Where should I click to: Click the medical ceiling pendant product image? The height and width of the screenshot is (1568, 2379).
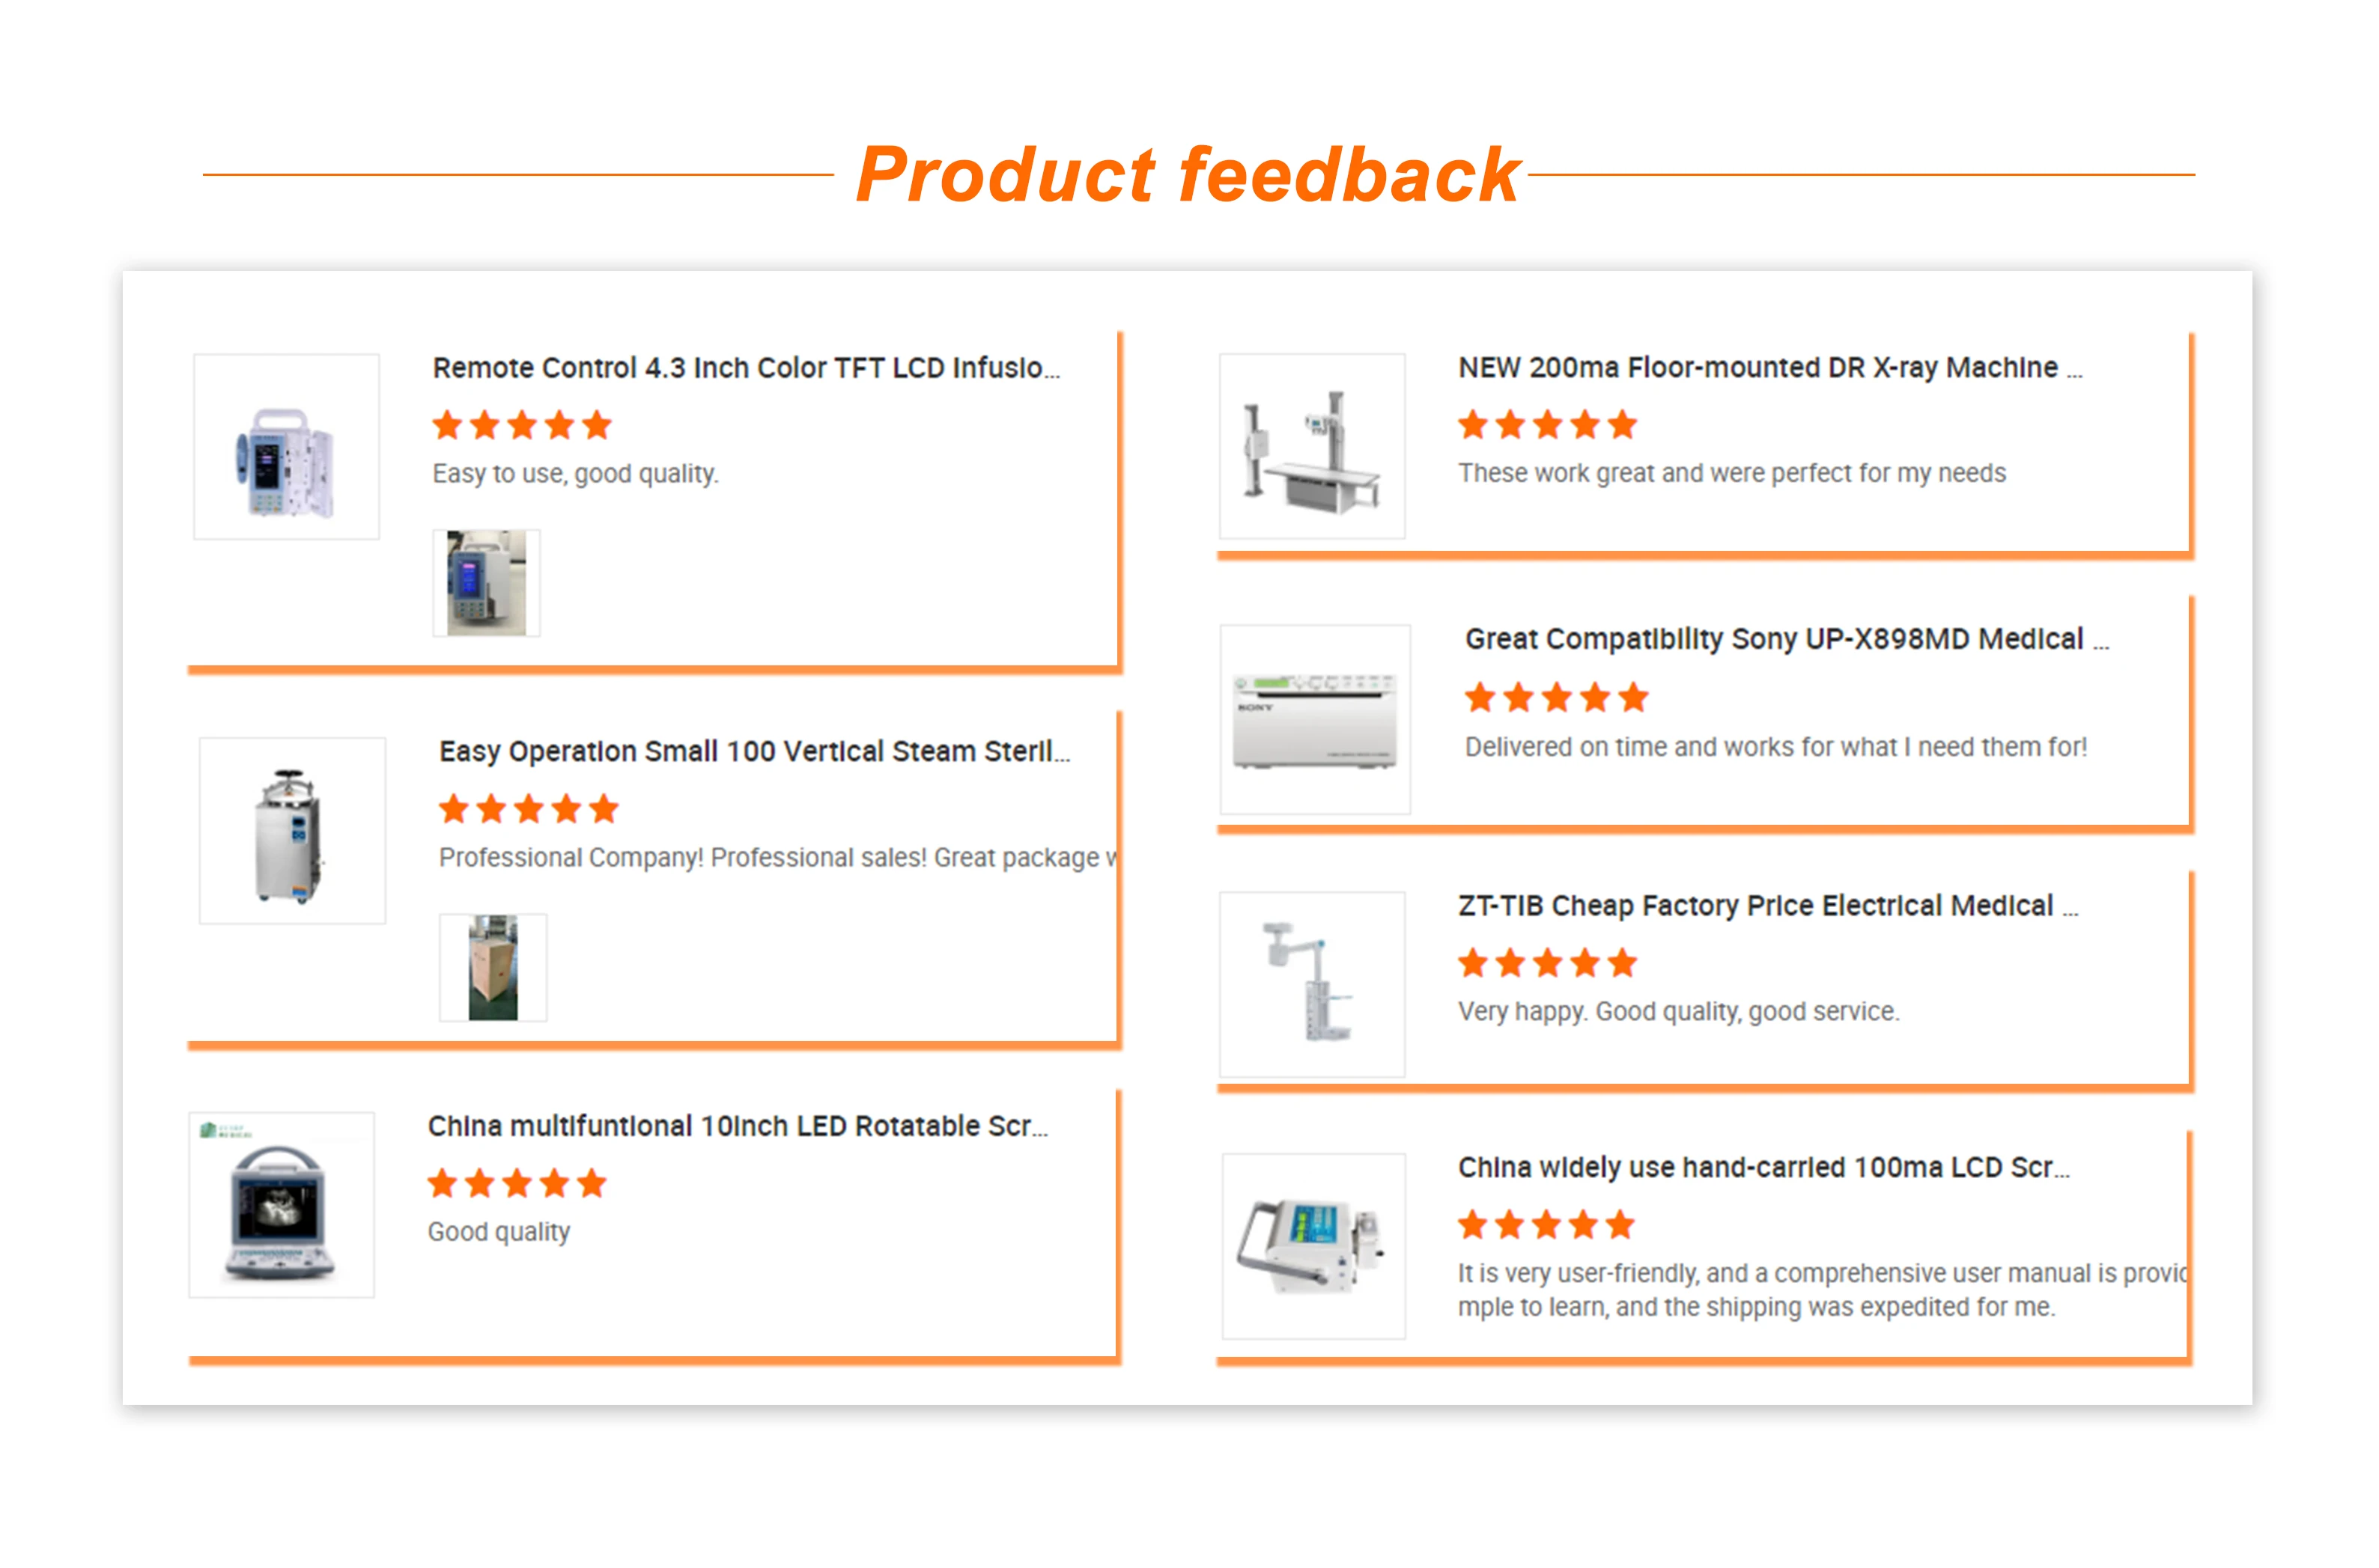pyautogui.click(x=1311, y=984)
